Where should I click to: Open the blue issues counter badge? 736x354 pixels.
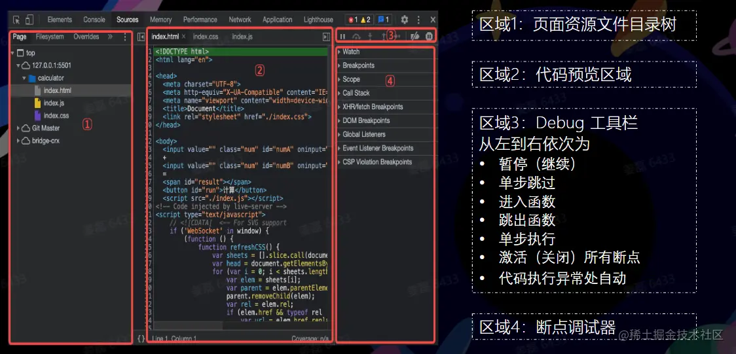point(384,20)
